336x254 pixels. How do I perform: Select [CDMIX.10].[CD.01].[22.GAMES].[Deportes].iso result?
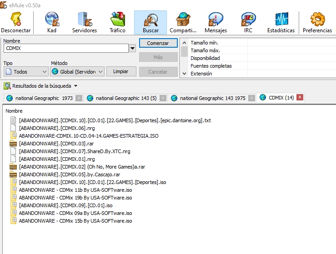pos(93,182)
